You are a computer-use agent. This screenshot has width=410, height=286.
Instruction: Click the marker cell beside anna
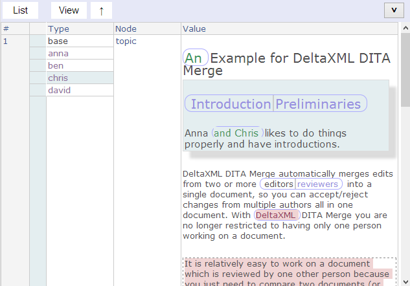(x=38, y=53)
